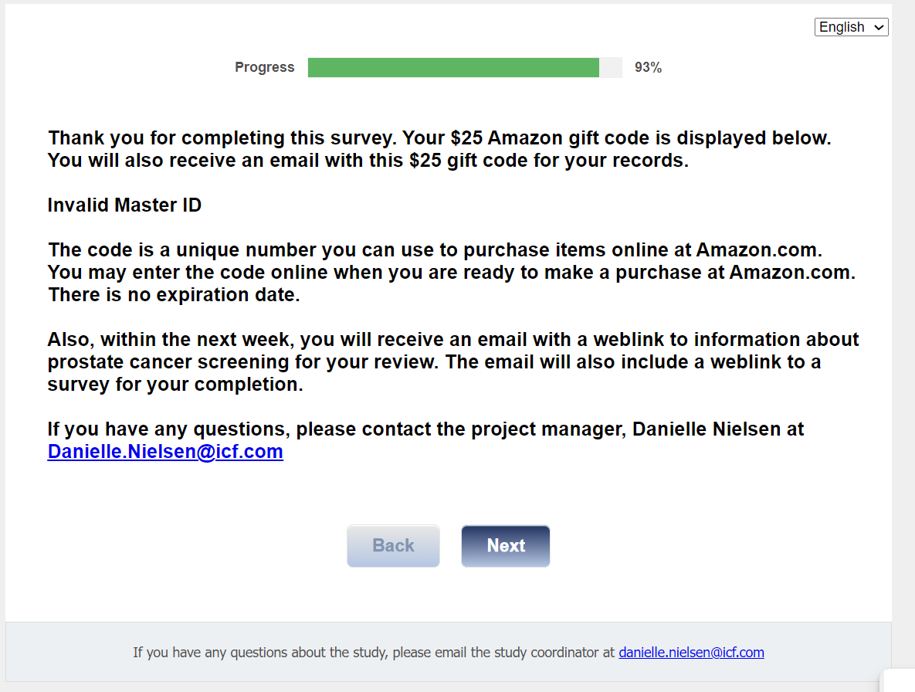Click the footer study coordinator email link
The height and width of the screenshot is (692, 915).
tap(691, 653)
